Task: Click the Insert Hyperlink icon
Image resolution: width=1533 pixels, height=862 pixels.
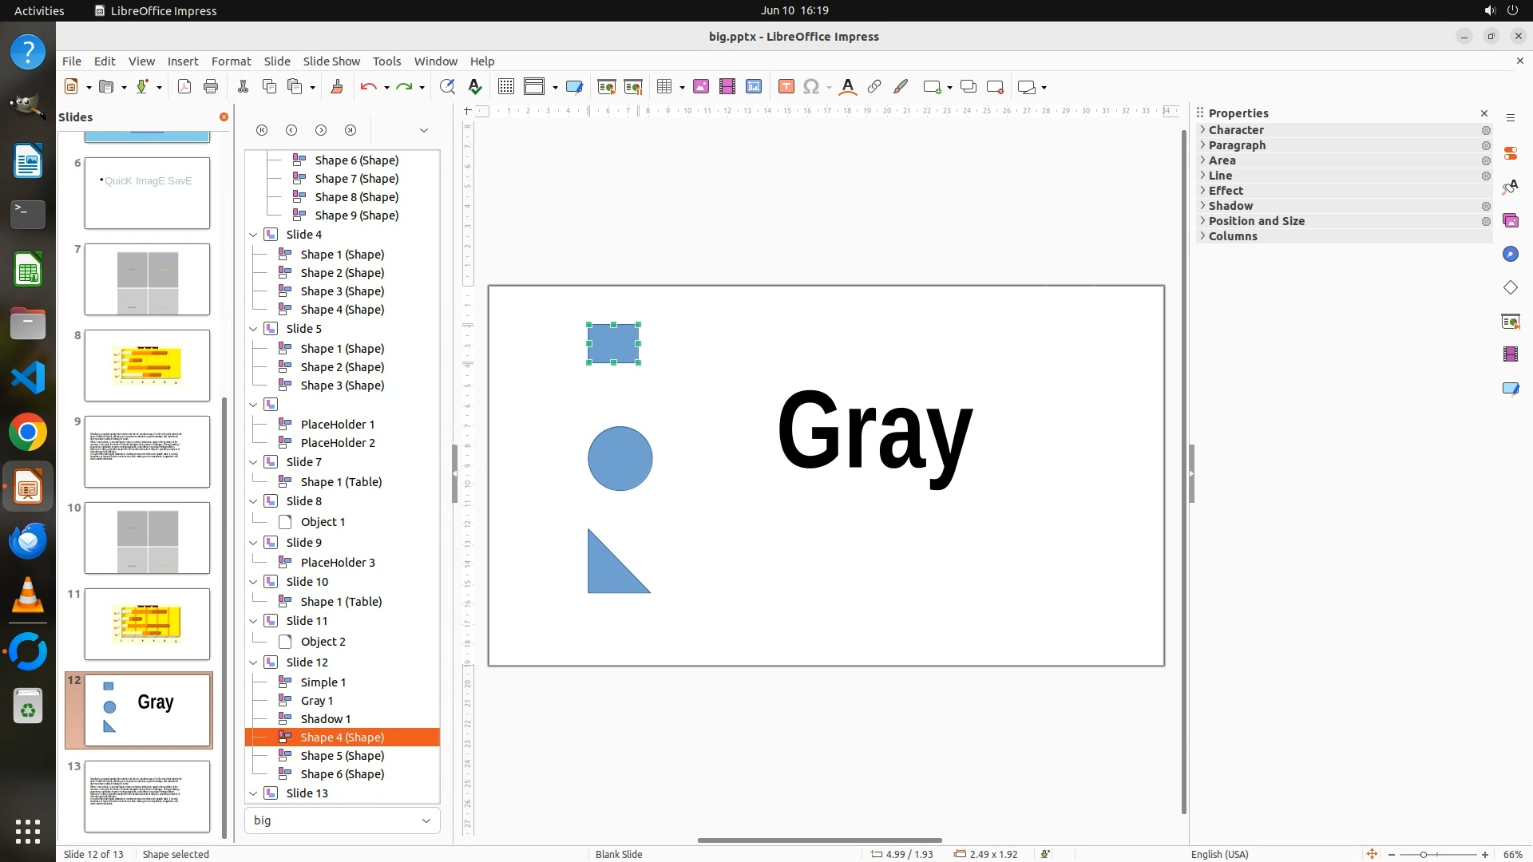Action: 874,87
